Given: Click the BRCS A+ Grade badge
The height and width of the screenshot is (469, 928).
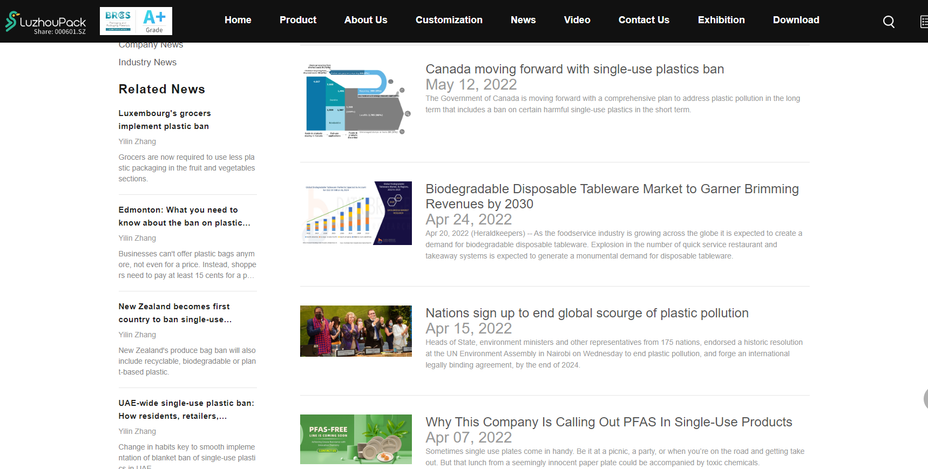Looking at the screenshot, I should 136,21.
